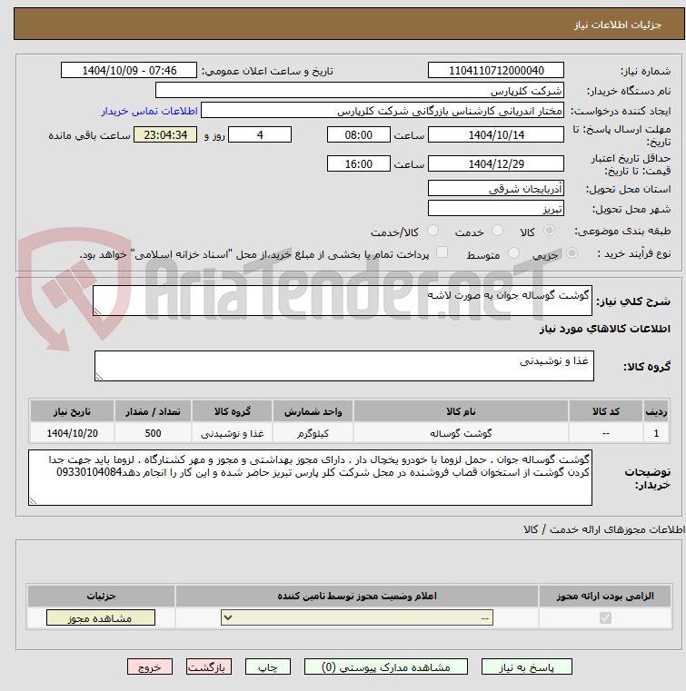This screenshot has width=686, height=691.
Task: Click the گروه کالا text area
Action: click(x=343, y=366)
